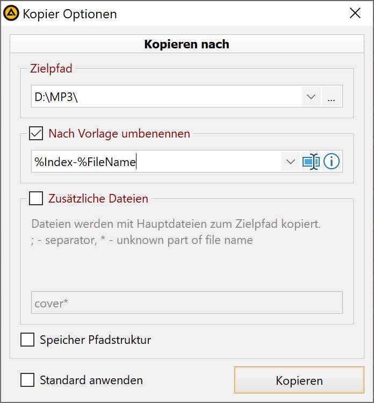Enable the 'Zusätzliche Dateien' checkbox

coord(36,198)
